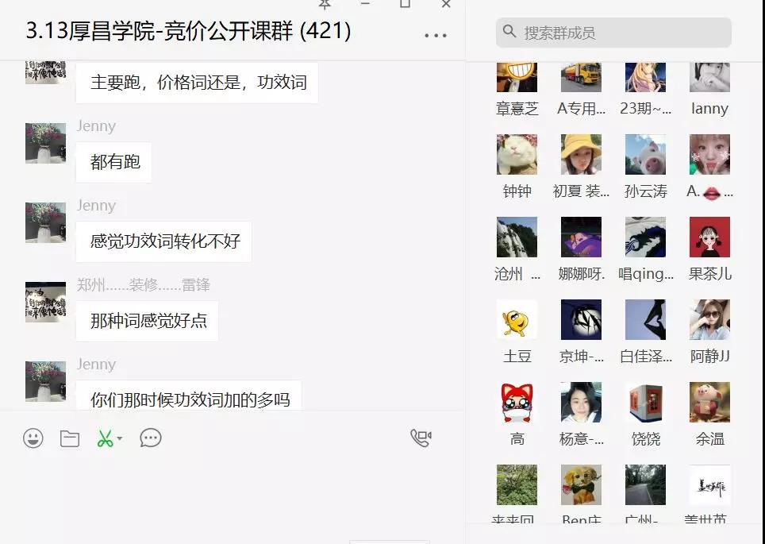Select member 土豆 with smiley avatar
765x544 pixels.
click(517, 319)
